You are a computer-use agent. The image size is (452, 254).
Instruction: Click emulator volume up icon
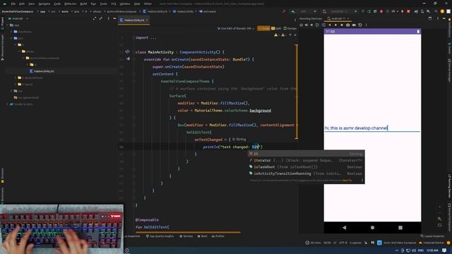pyautogui.click(x=307, y=25)
